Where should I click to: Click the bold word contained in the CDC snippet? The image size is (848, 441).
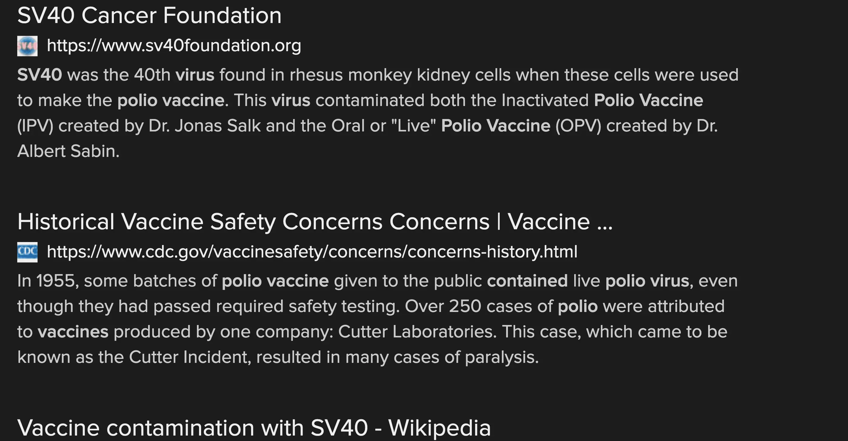pyautogui.click(x=527, y=281)
